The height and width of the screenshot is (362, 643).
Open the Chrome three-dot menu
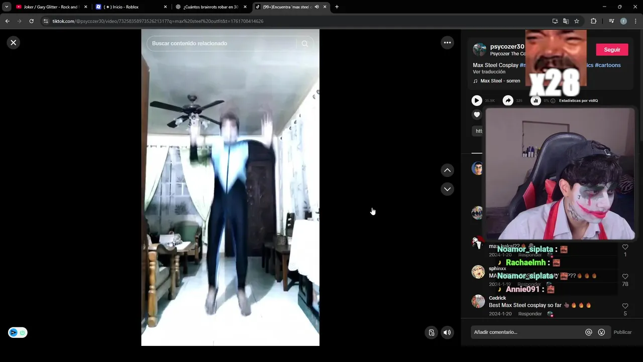coord(635,21)
